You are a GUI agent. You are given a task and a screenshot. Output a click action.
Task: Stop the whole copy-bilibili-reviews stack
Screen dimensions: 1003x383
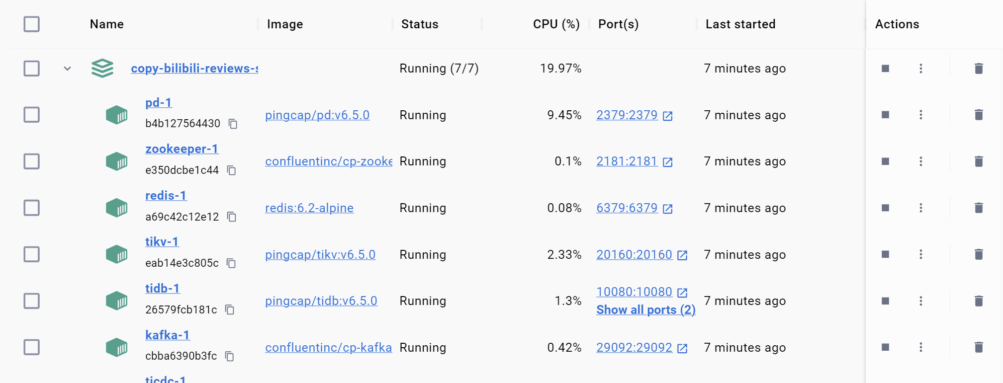pos(885,69)
